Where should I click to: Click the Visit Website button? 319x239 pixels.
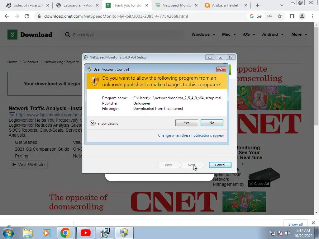tap(28, 165)
